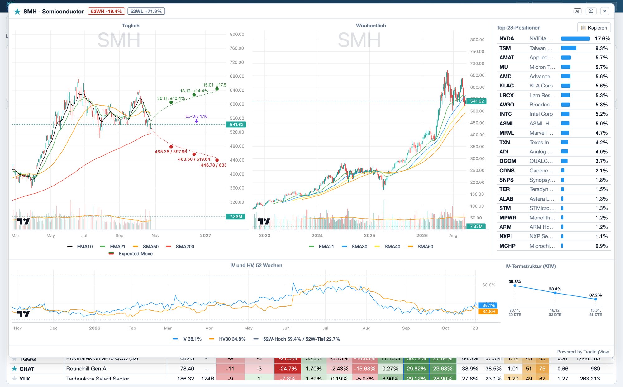Click the TSM 9.3% weight bar

[568, 48]
